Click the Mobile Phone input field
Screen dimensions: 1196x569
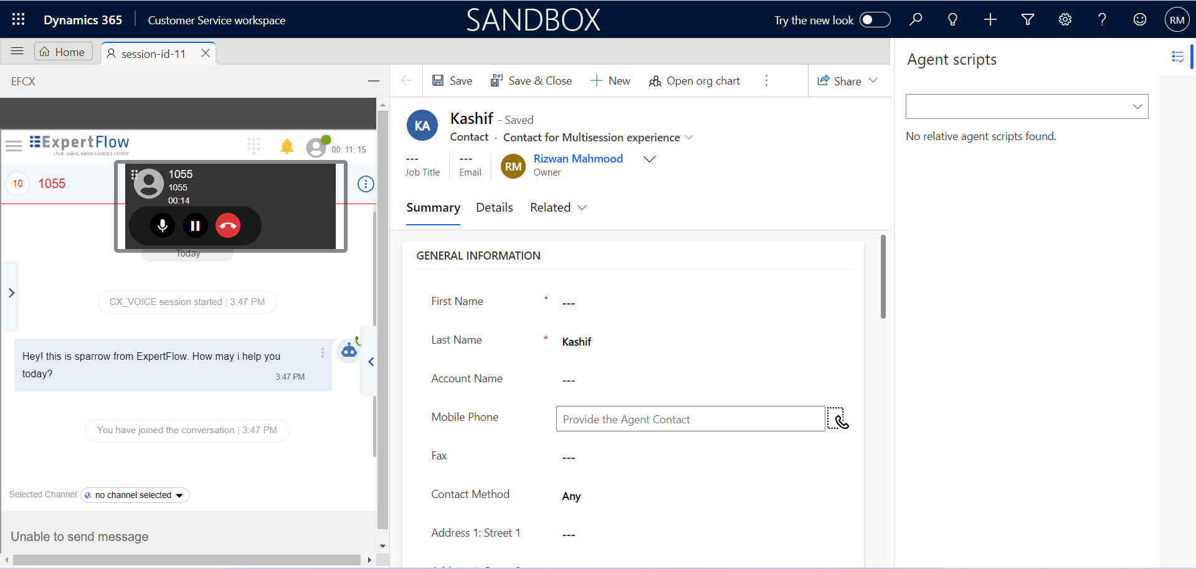coord(690,419)
